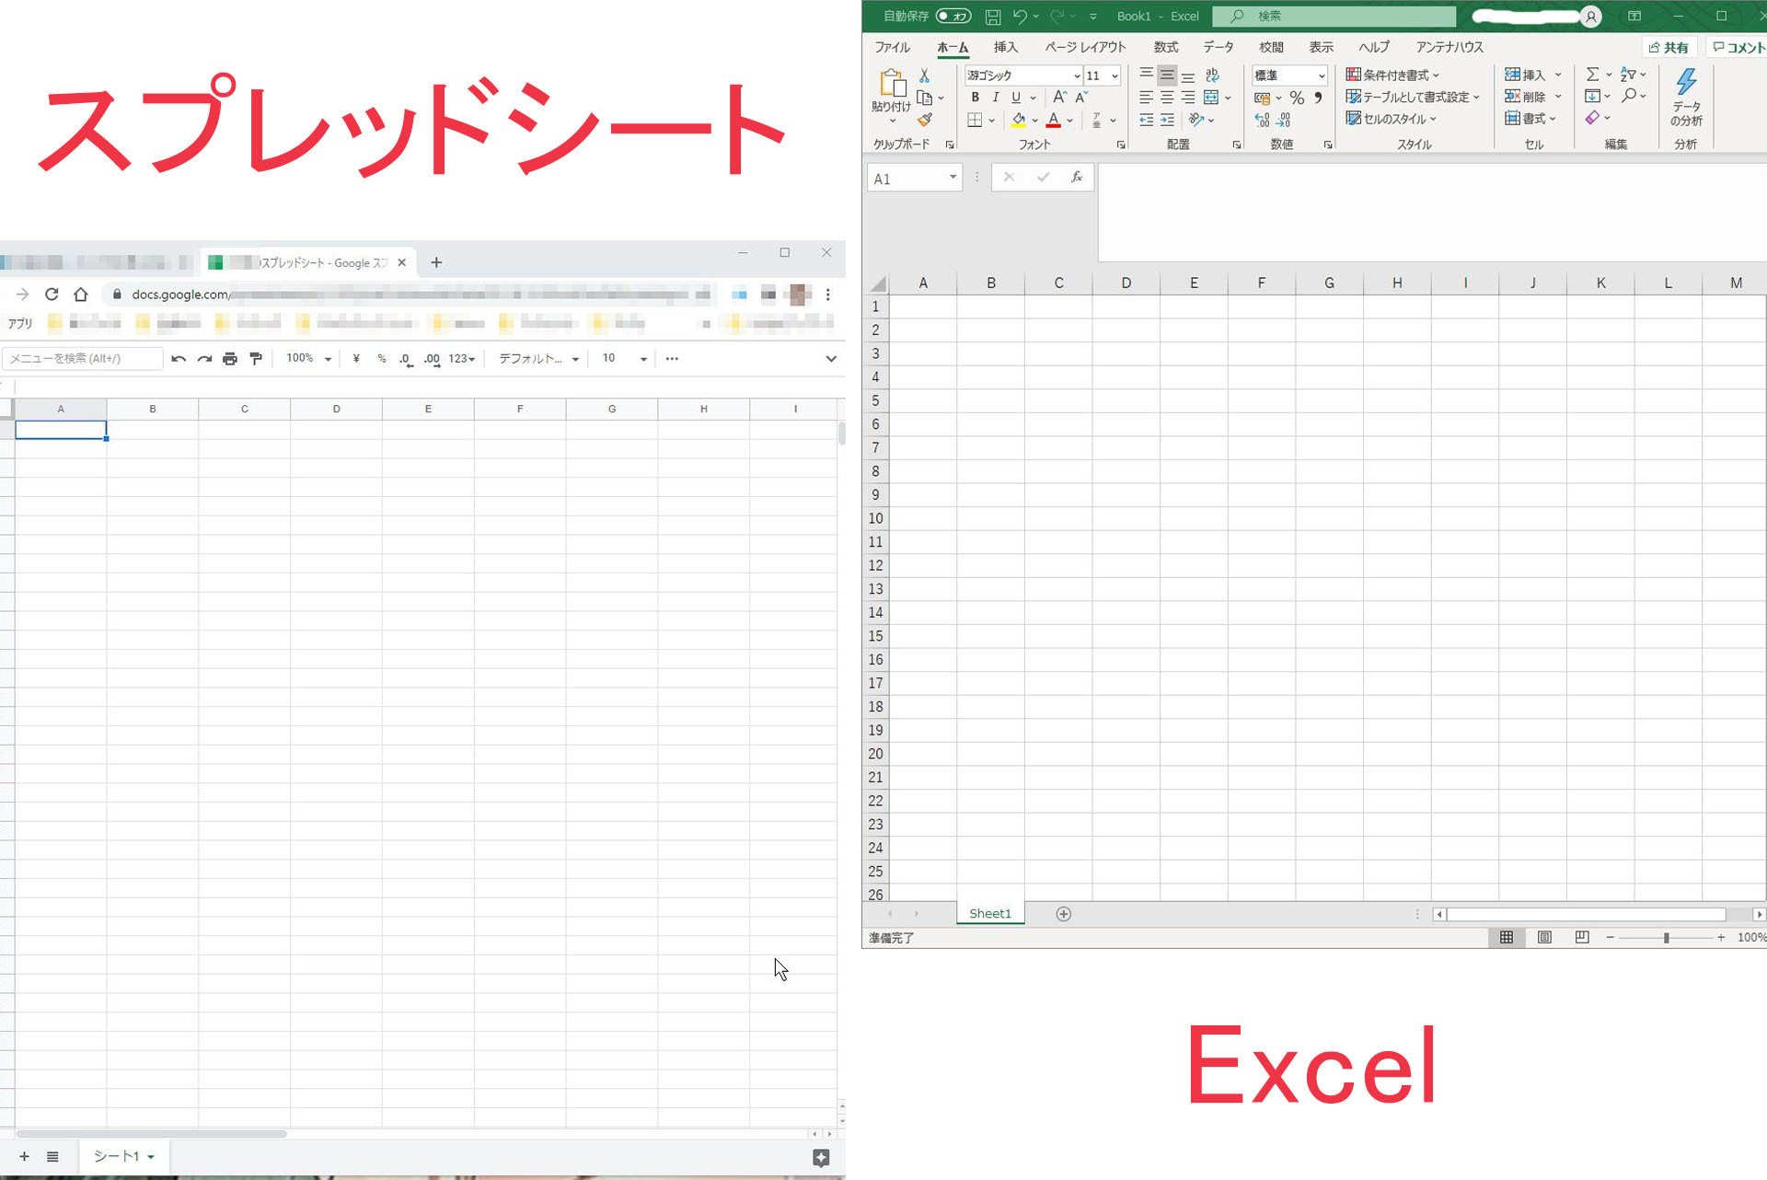Open the Sheets 100% zoom dropdown

click(x=308, y=359)
